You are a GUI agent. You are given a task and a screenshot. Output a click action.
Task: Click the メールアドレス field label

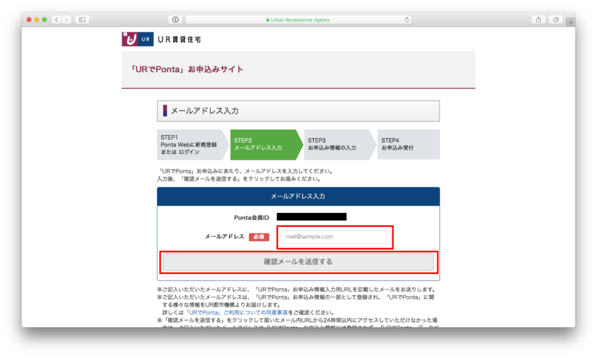(x=224, y=236)
